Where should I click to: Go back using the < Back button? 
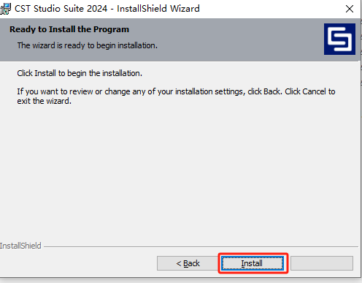pos(188,263)
